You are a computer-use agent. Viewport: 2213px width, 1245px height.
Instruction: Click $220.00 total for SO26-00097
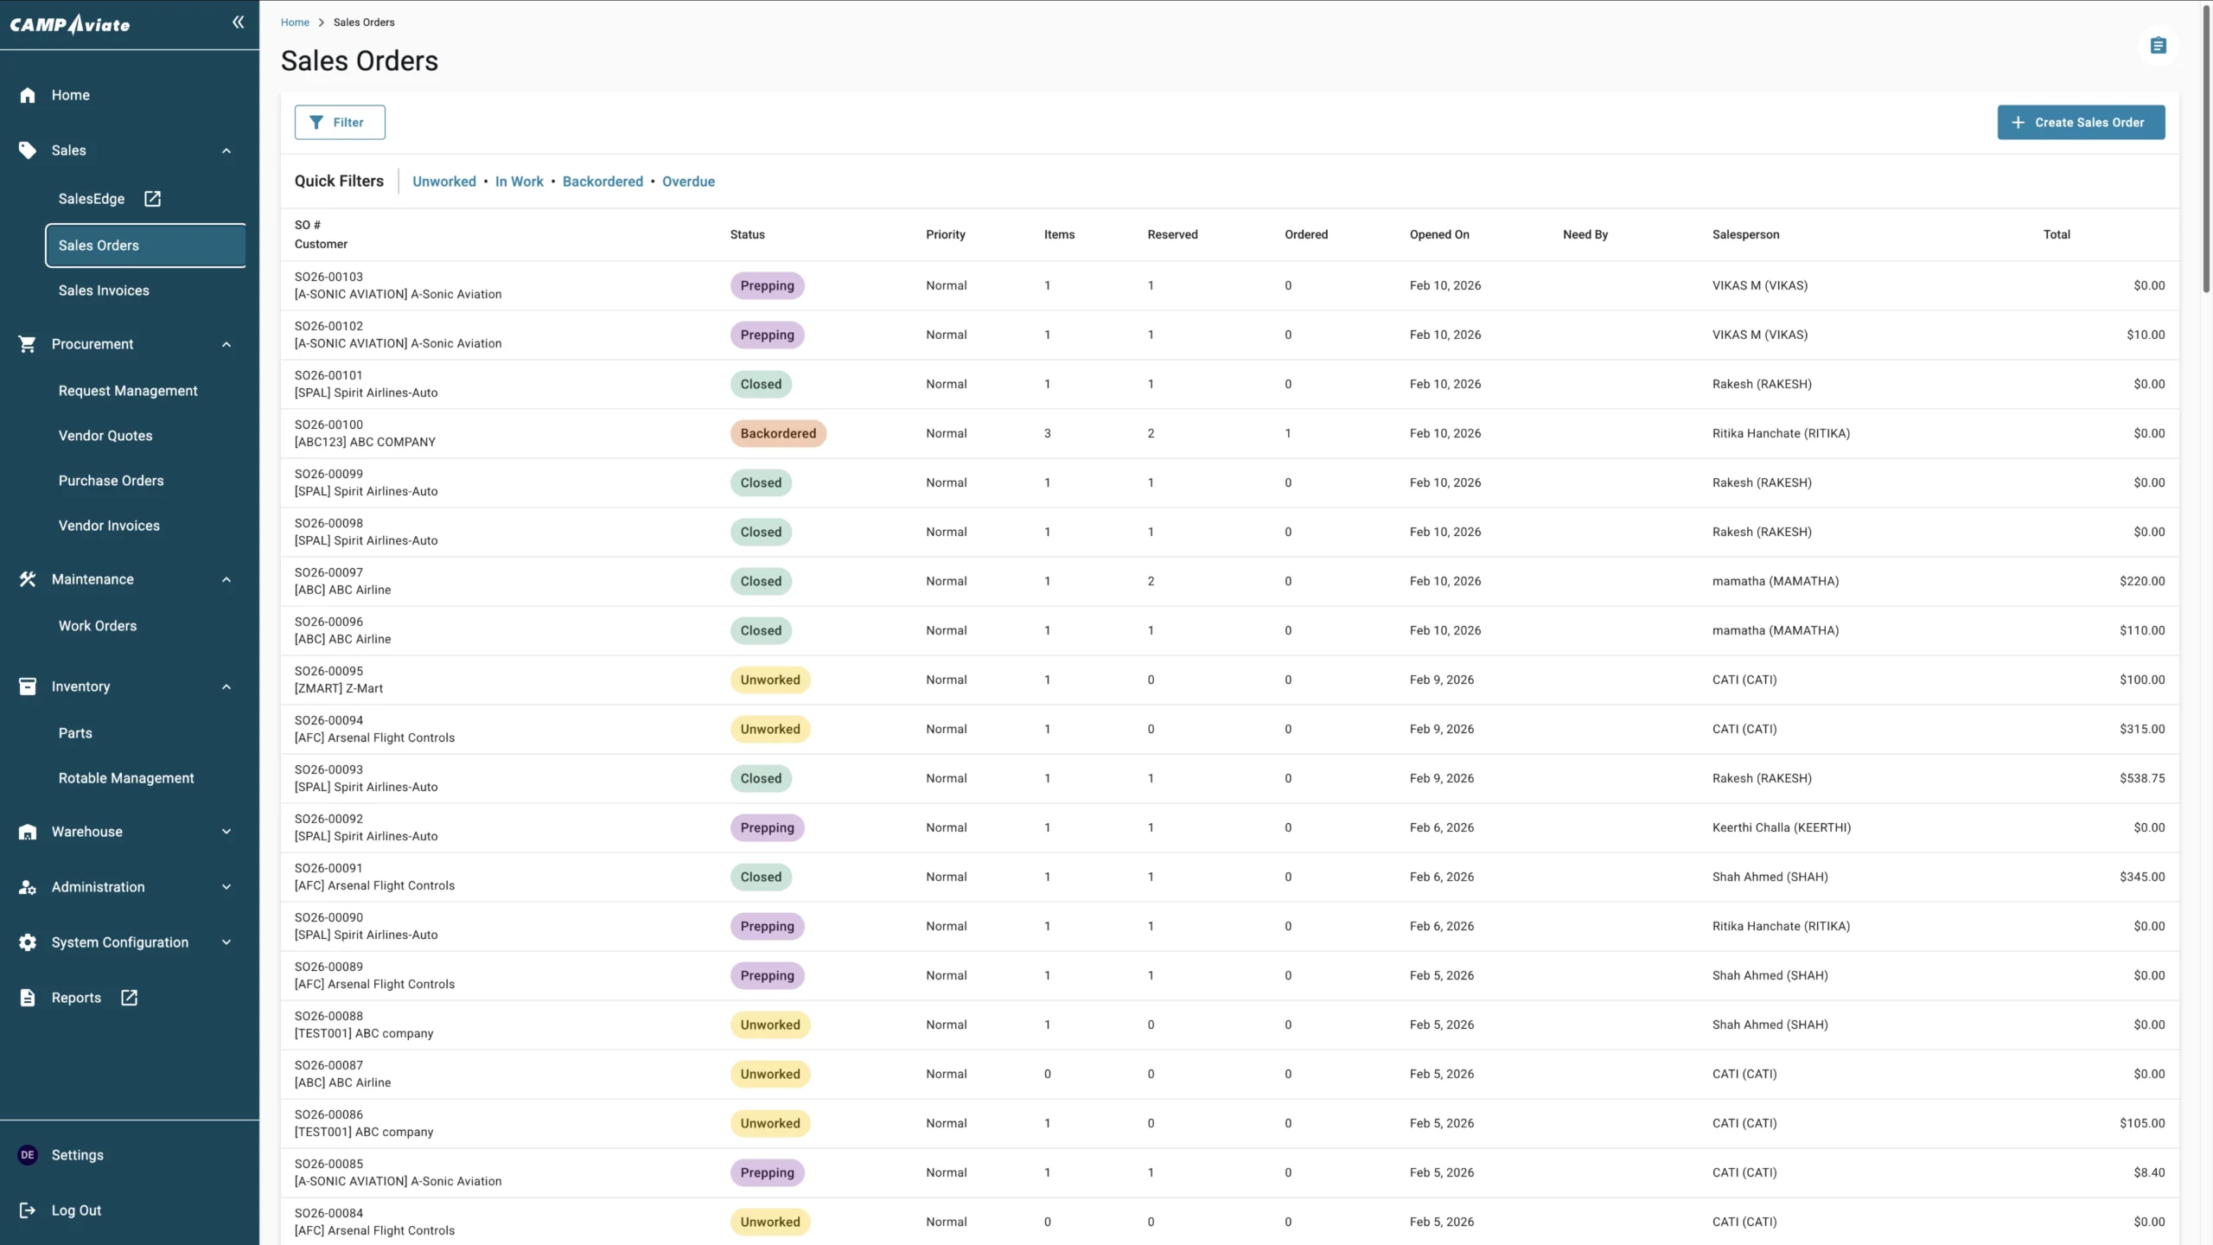tap(2142, 581)
